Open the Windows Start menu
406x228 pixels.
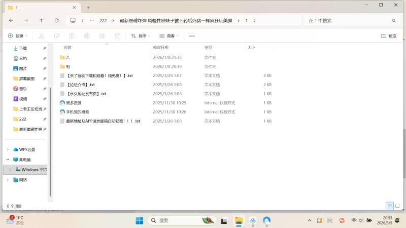tap(139, 220)
